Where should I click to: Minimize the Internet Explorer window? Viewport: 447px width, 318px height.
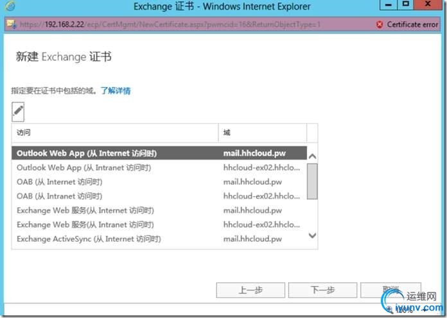tap(389, 5)
